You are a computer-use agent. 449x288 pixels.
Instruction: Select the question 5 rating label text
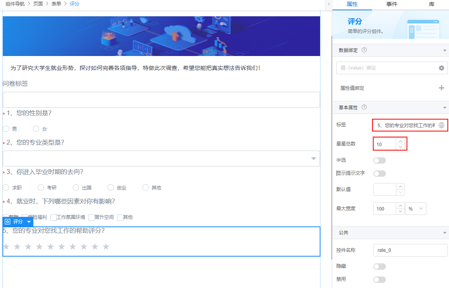click(x=54, y=231)
